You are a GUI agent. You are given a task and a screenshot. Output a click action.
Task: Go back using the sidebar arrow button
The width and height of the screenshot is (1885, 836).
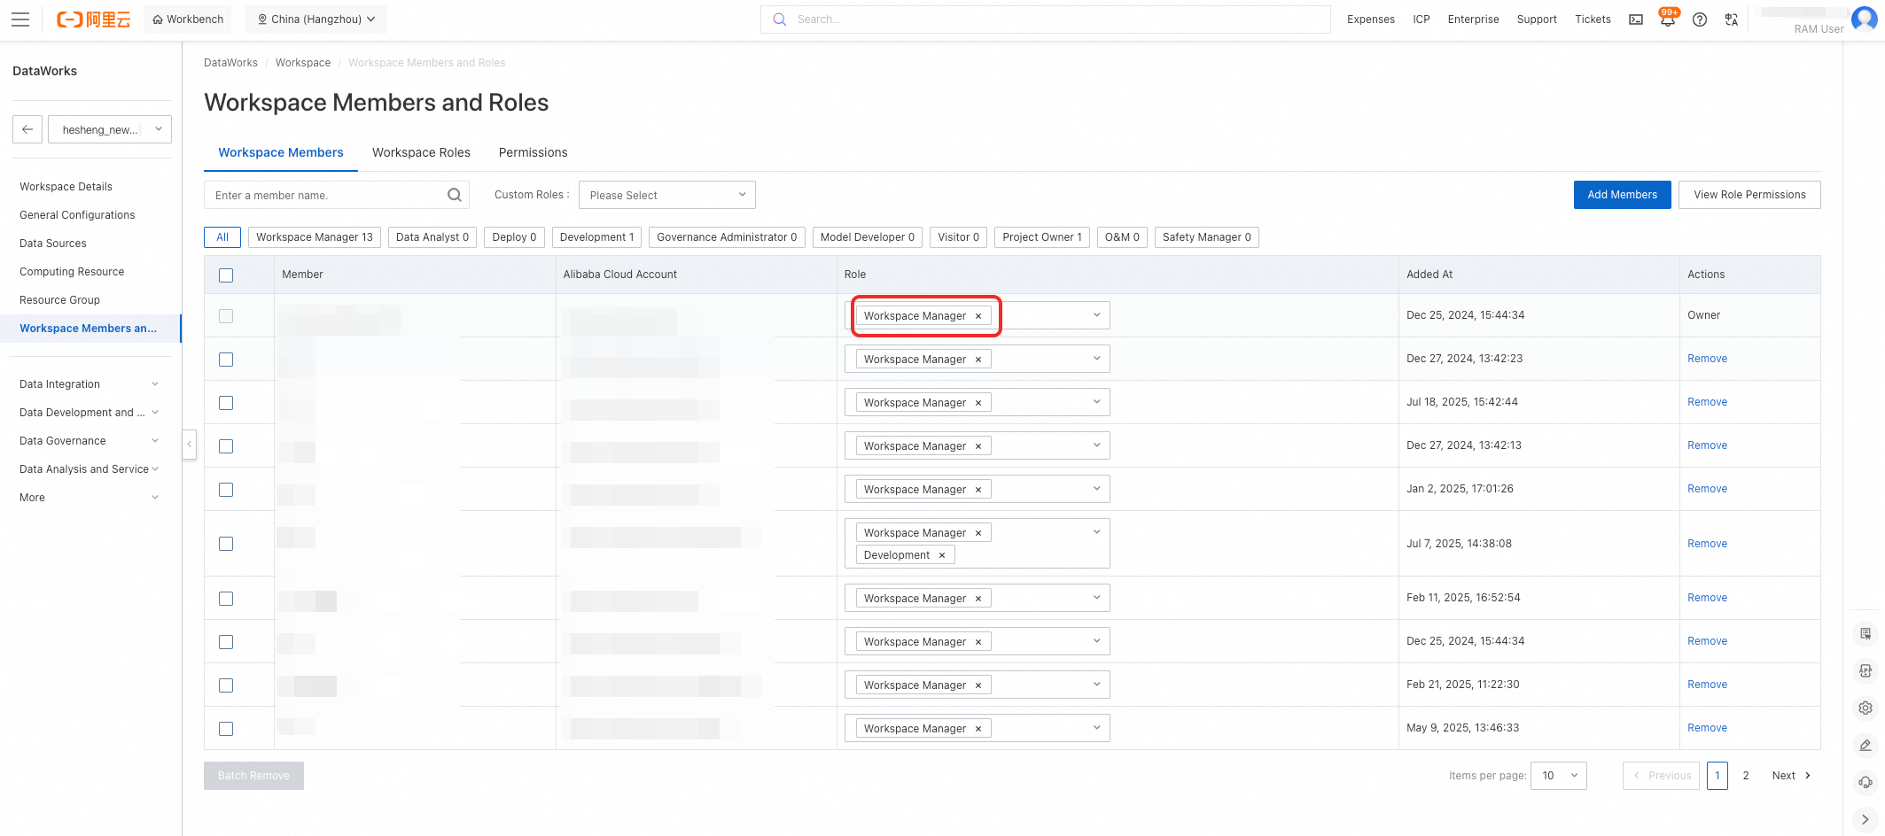click(27, 129)
